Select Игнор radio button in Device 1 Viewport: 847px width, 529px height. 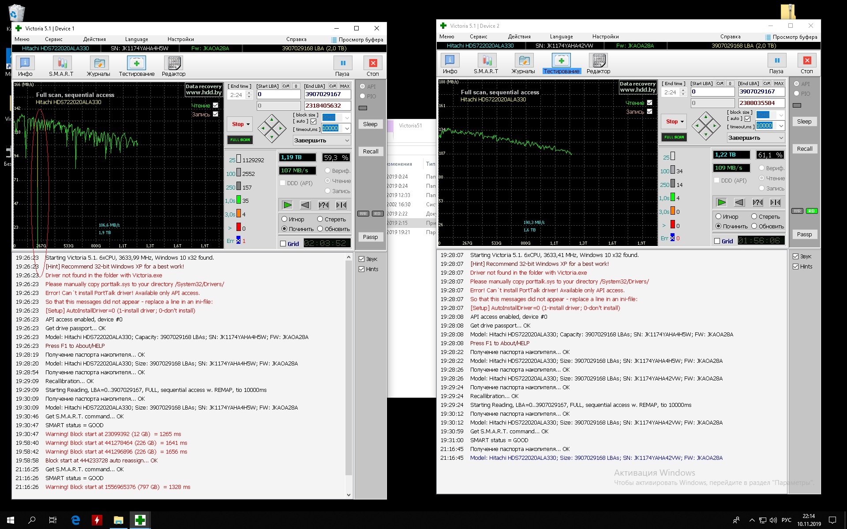285,219
